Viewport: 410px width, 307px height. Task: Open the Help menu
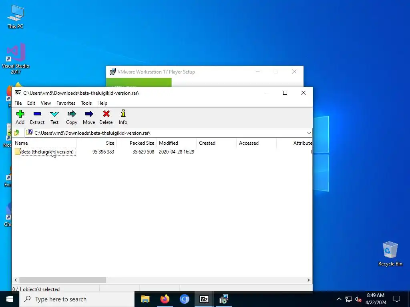tap(102, 103)
